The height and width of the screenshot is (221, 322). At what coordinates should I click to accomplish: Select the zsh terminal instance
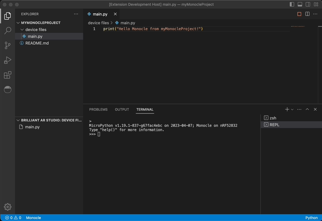click(291, 118)
